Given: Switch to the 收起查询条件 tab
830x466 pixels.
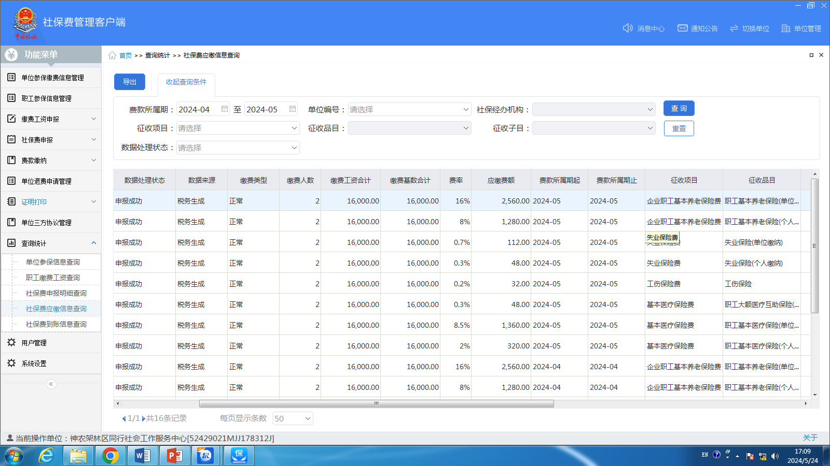Looking at the screenshot, I should pos(186,82).
